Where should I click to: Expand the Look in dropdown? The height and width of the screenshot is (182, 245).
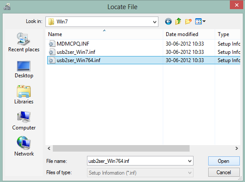pyautogui.click(x=155, y=22)
